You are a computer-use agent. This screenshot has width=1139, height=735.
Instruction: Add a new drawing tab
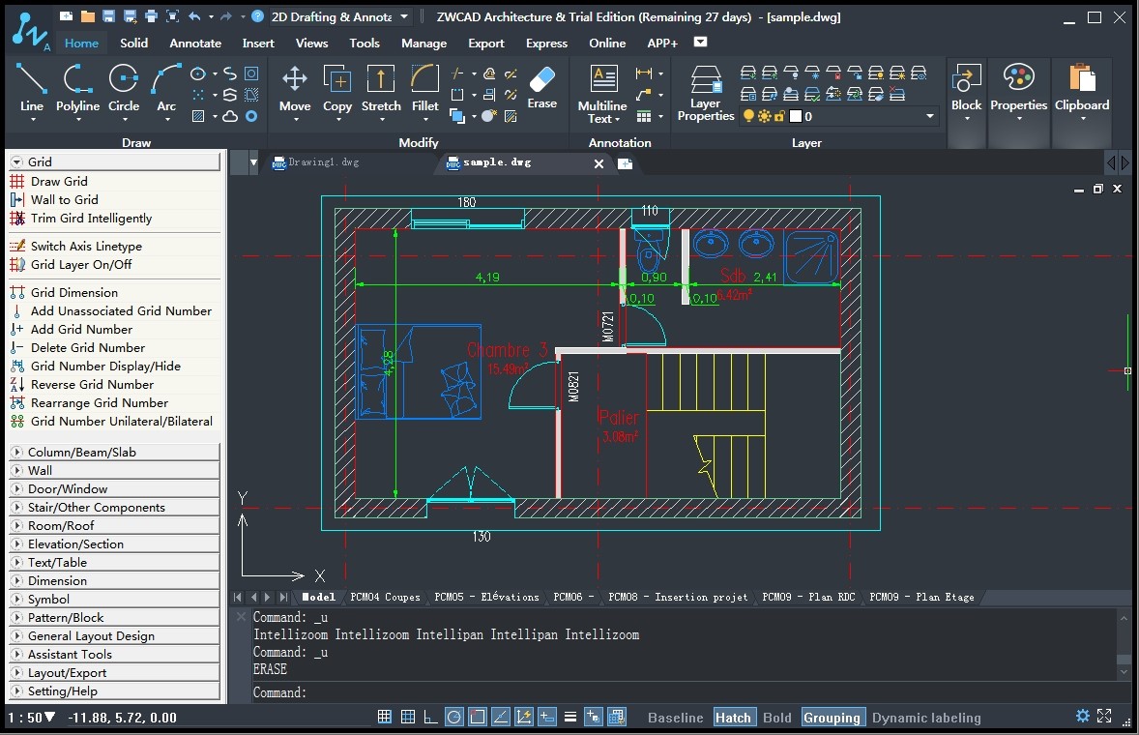625,163
